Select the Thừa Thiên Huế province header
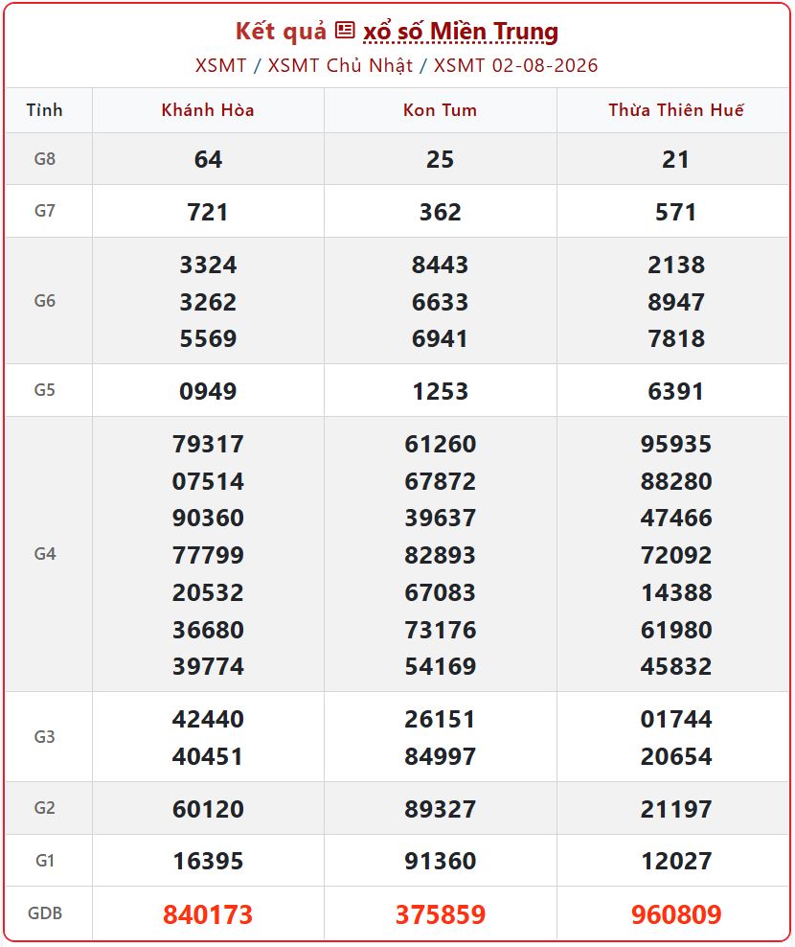Viewport: 795px width, 947px height. 676,110
